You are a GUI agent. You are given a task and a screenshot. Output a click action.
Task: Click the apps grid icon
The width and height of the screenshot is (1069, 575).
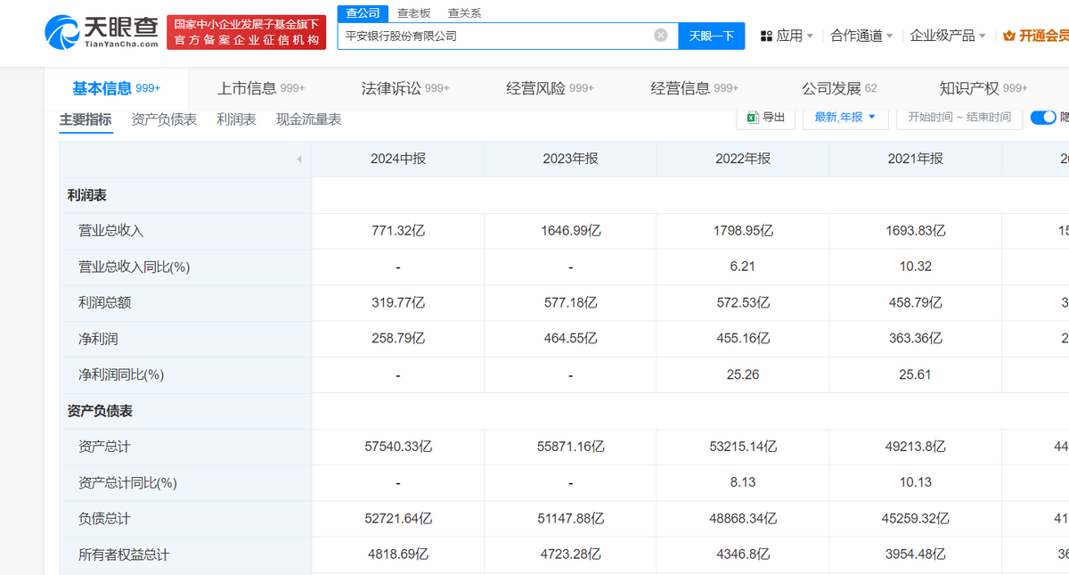(766, 36)
